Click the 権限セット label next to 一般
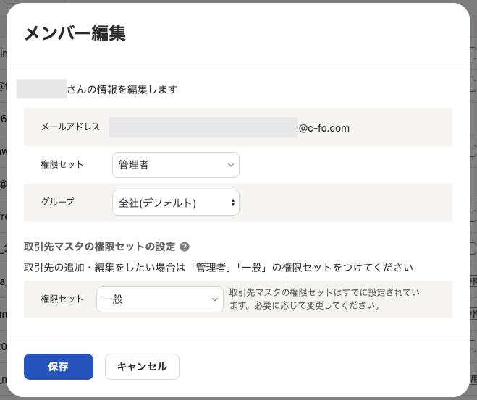The image size is (477, 400). [x=62, y=299]
